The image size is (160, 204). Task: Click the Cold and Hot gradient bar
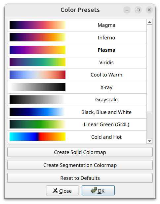coord(37,137)
